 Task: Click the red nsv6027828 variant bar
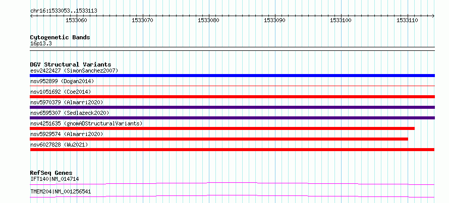tap(232, 150)
